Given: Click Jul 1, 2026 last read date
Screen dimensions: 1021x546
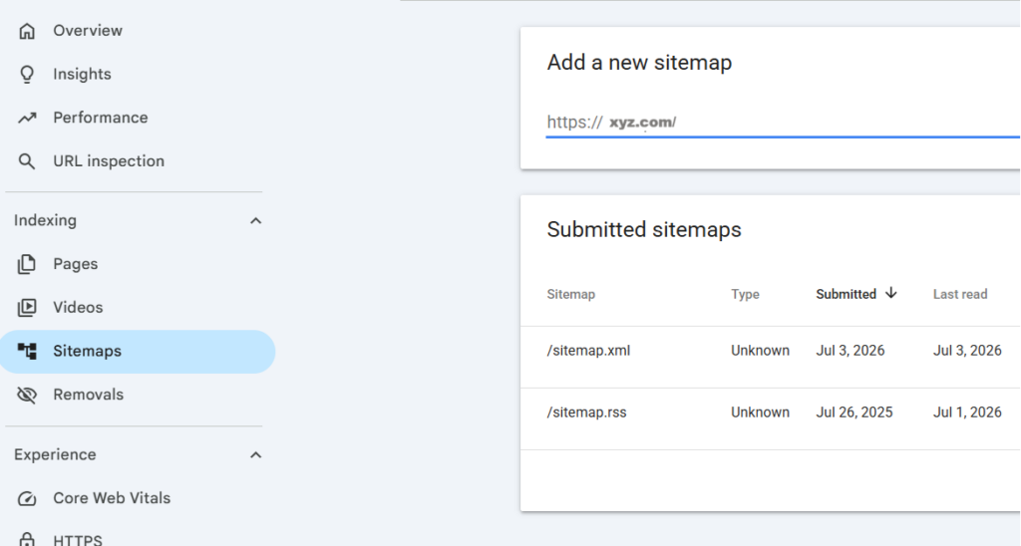Looking at the screenshot, I should (x=967, y=411).
